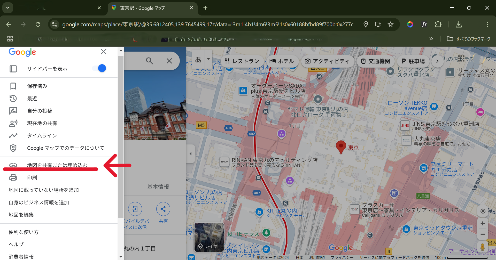This screenshot has height=260, width=496.
Task: Click 地図を共有または埋め込む link option
Action: [57, 165]
